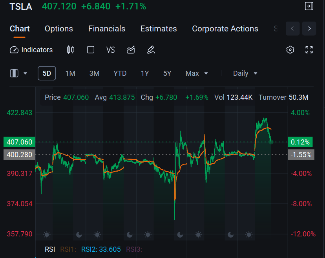Activate the drawing pencil tool
325x258 pixels.
click(151, 50)
